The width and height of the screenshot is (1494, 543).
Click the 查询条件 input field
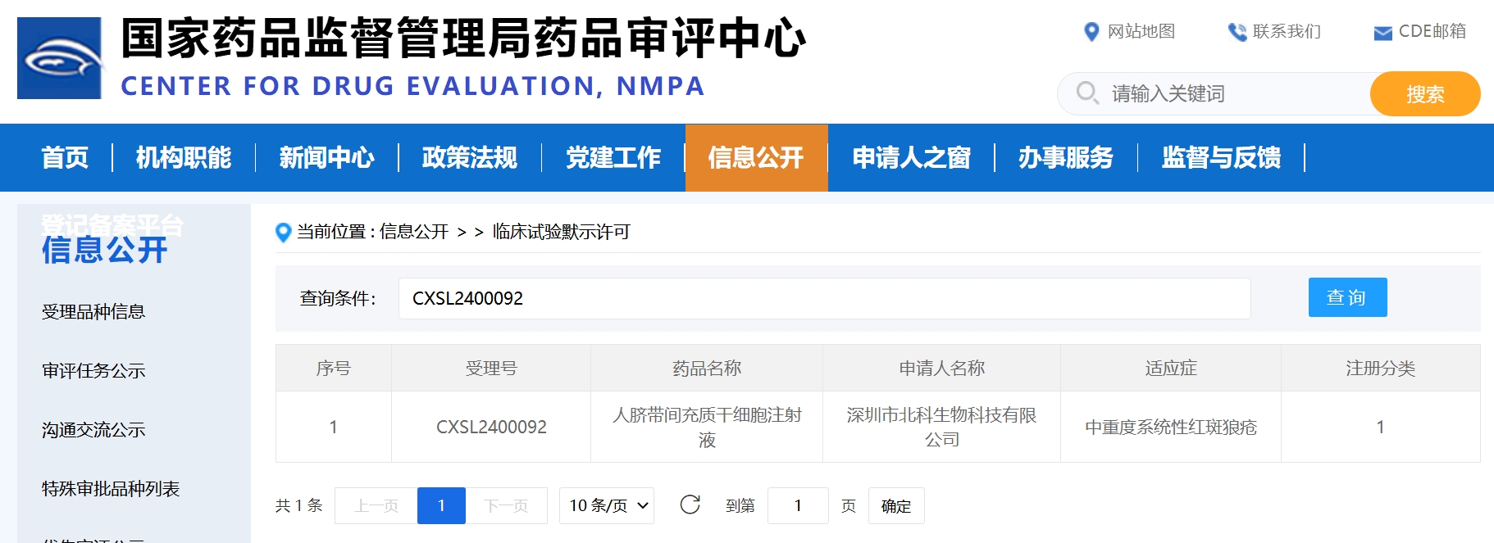pos(823,298)
